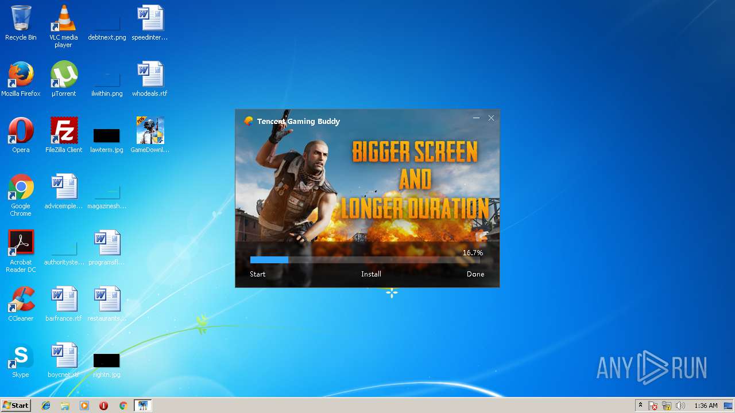This screenshot has width=735, height=413.
Task: Open Skype desktop shortcut
Action: point(21,360)
